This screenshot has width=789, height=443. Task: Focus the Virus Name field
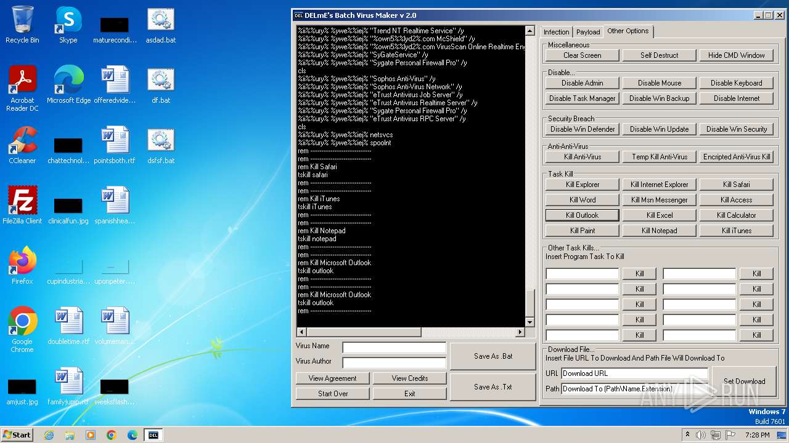click(394, 348)
